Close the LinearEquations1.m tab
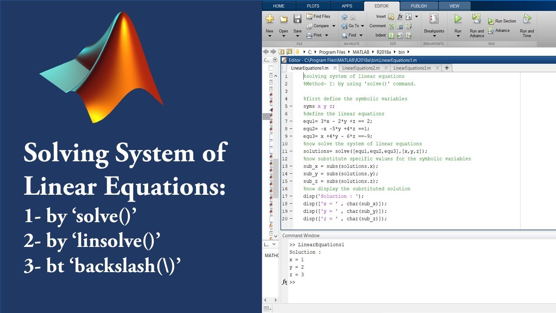This screenshot has width=556, height=313. (x=335, y=68)
